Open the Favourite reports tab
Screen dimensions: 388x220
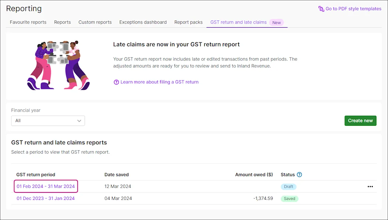28,22
